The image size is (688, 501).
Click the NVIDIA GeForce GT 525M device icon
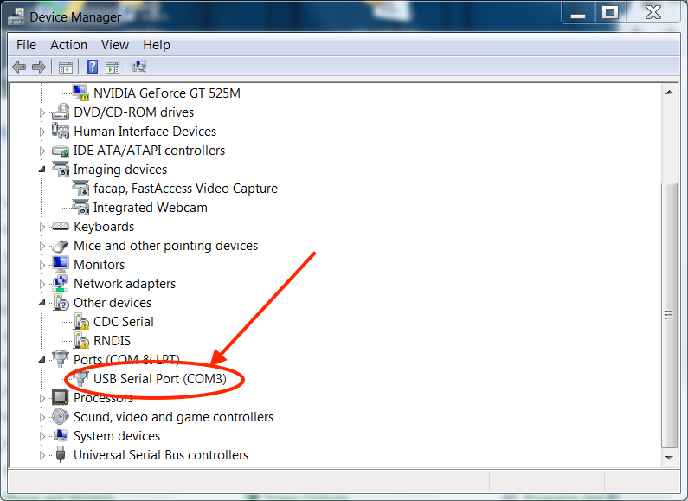click(80, 93)
